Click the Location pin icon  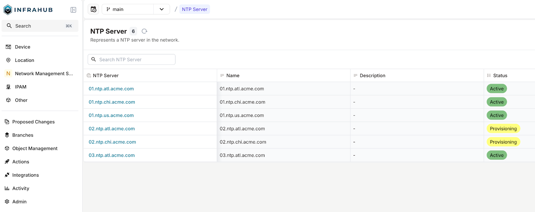click(x=8, y=60)
